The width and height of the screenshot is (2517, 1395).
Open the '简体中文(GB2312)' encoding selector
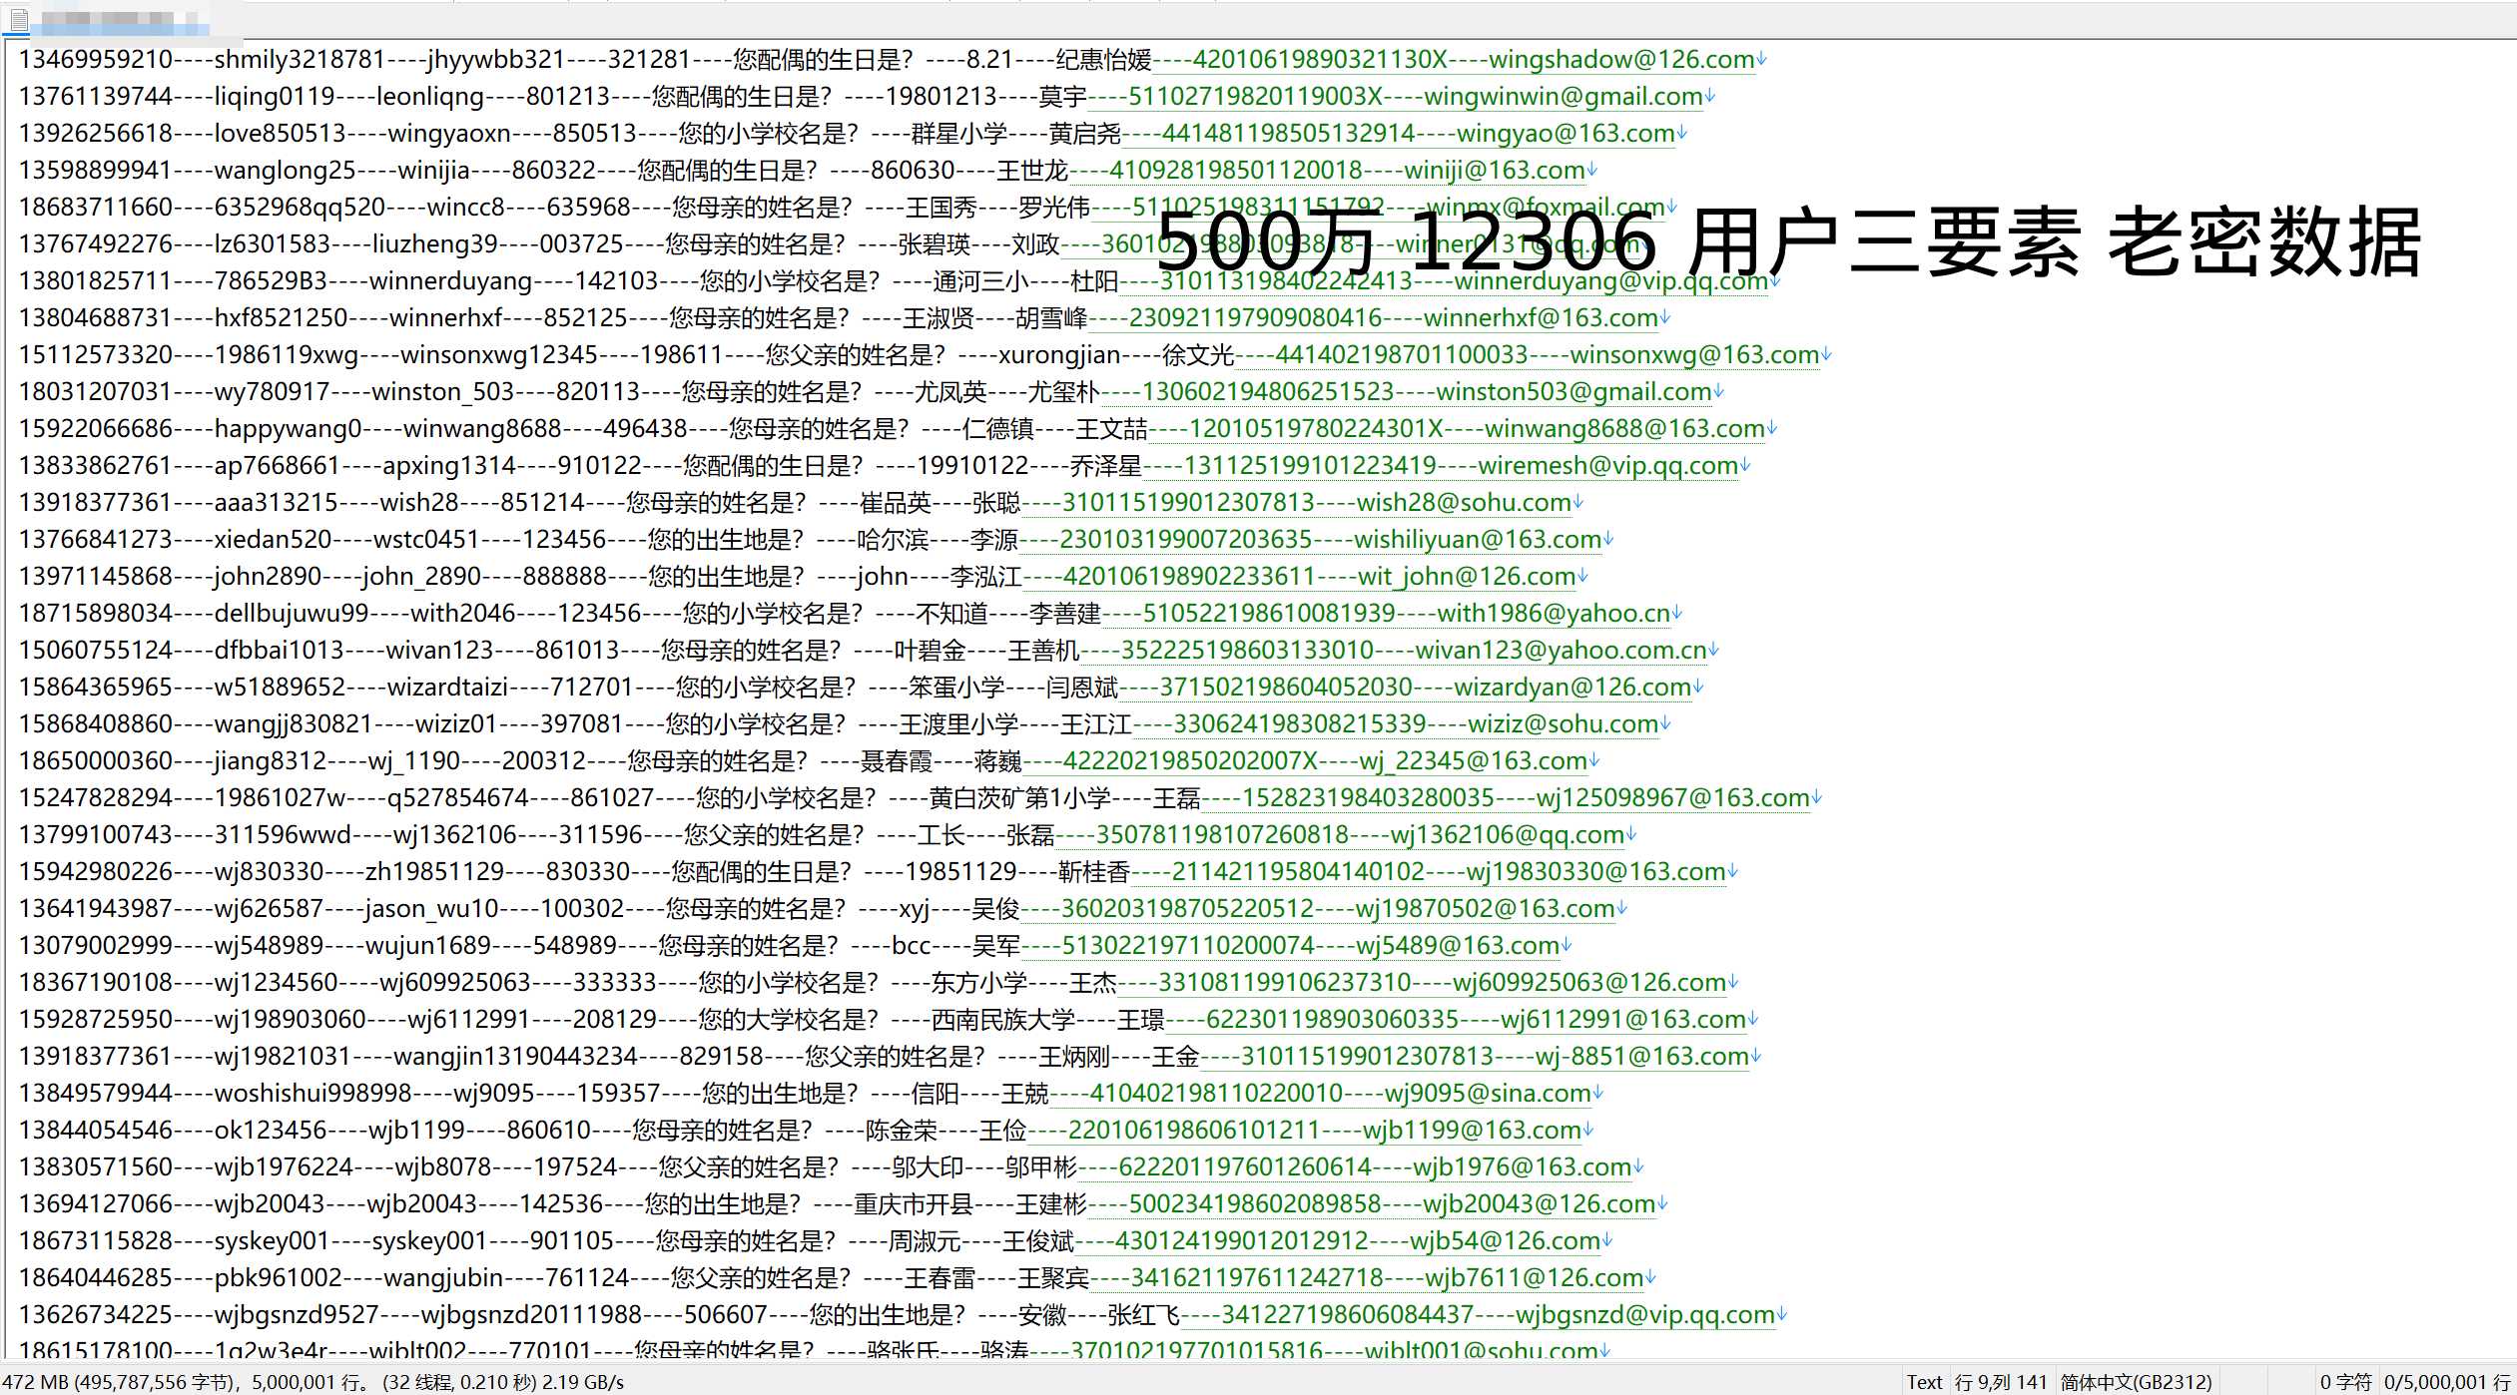tap(2136, 1381)
